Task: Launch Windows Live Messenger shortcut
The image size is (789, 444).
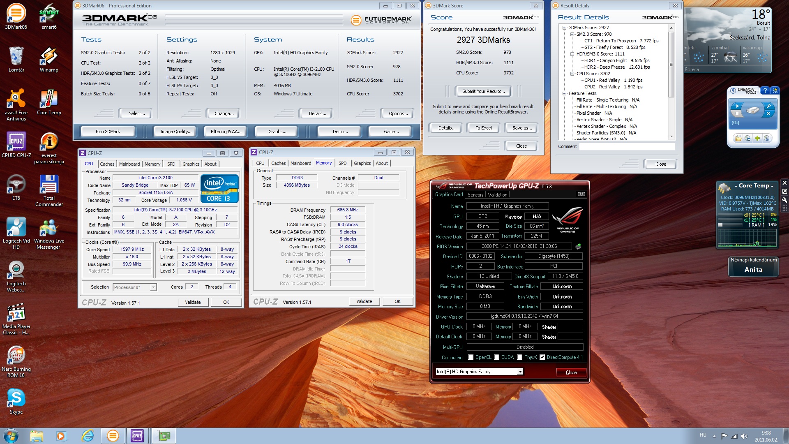Action: pos(49,234)
